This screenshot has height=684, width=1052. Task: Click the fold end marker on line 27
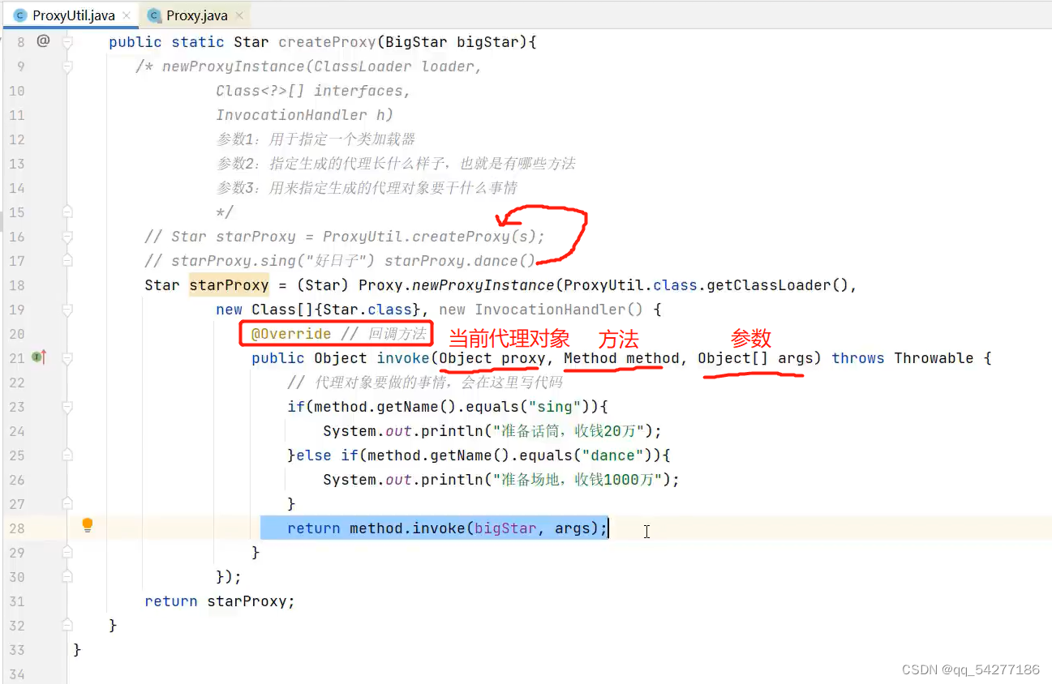(67, 503)
